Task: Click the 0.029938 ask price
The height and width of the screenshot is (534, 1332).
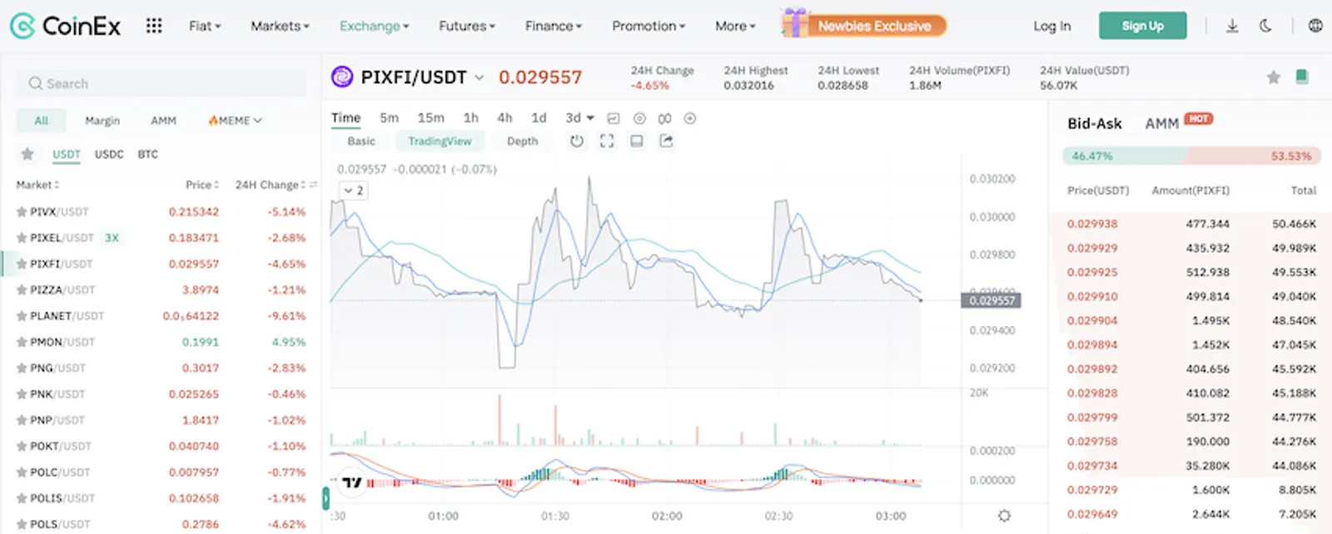Action: click(1092, 224)
